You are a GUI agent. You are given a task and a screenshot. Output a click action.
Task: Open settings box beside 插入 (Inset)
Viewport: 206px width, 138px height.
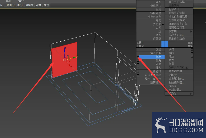138,68
